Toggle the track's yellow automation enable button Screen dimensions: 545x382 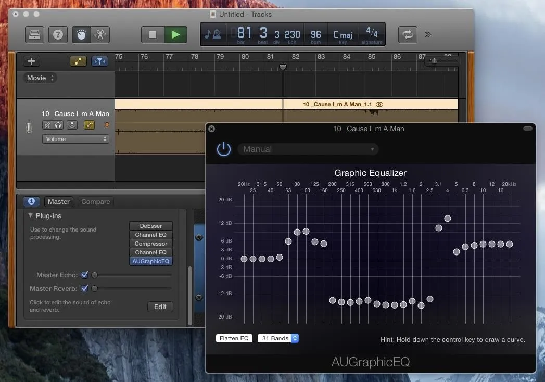pyautogui.click(x=89, y=125)
